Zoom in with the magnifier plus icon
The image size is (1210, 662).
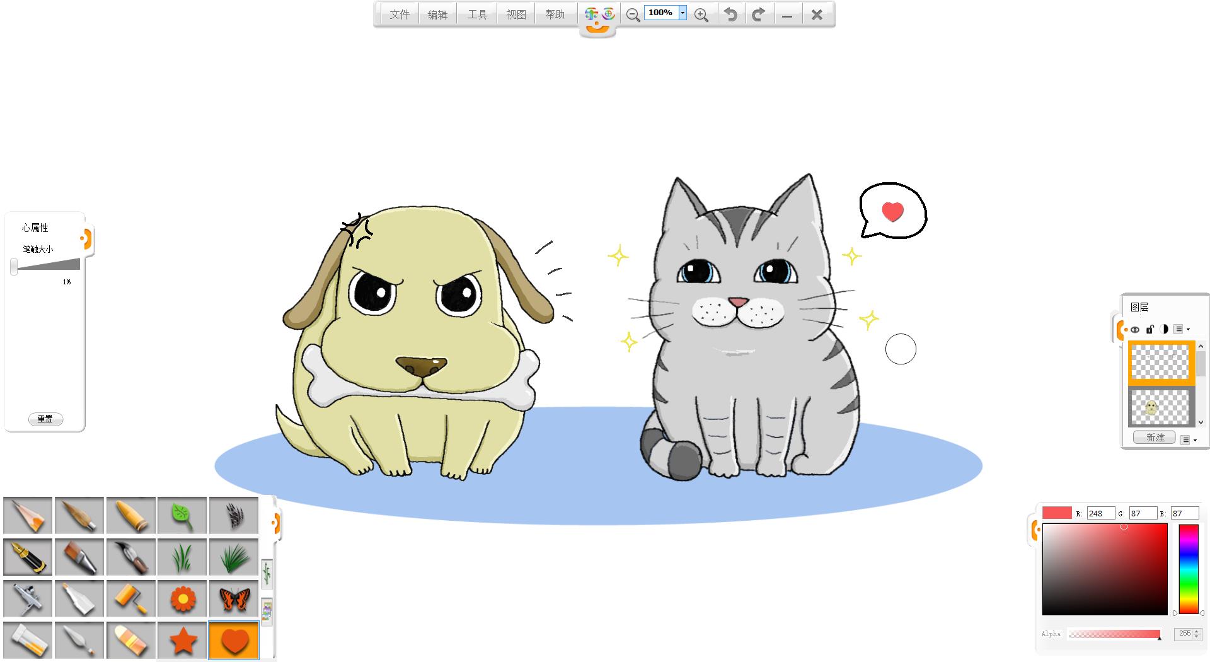pos(701,15)
